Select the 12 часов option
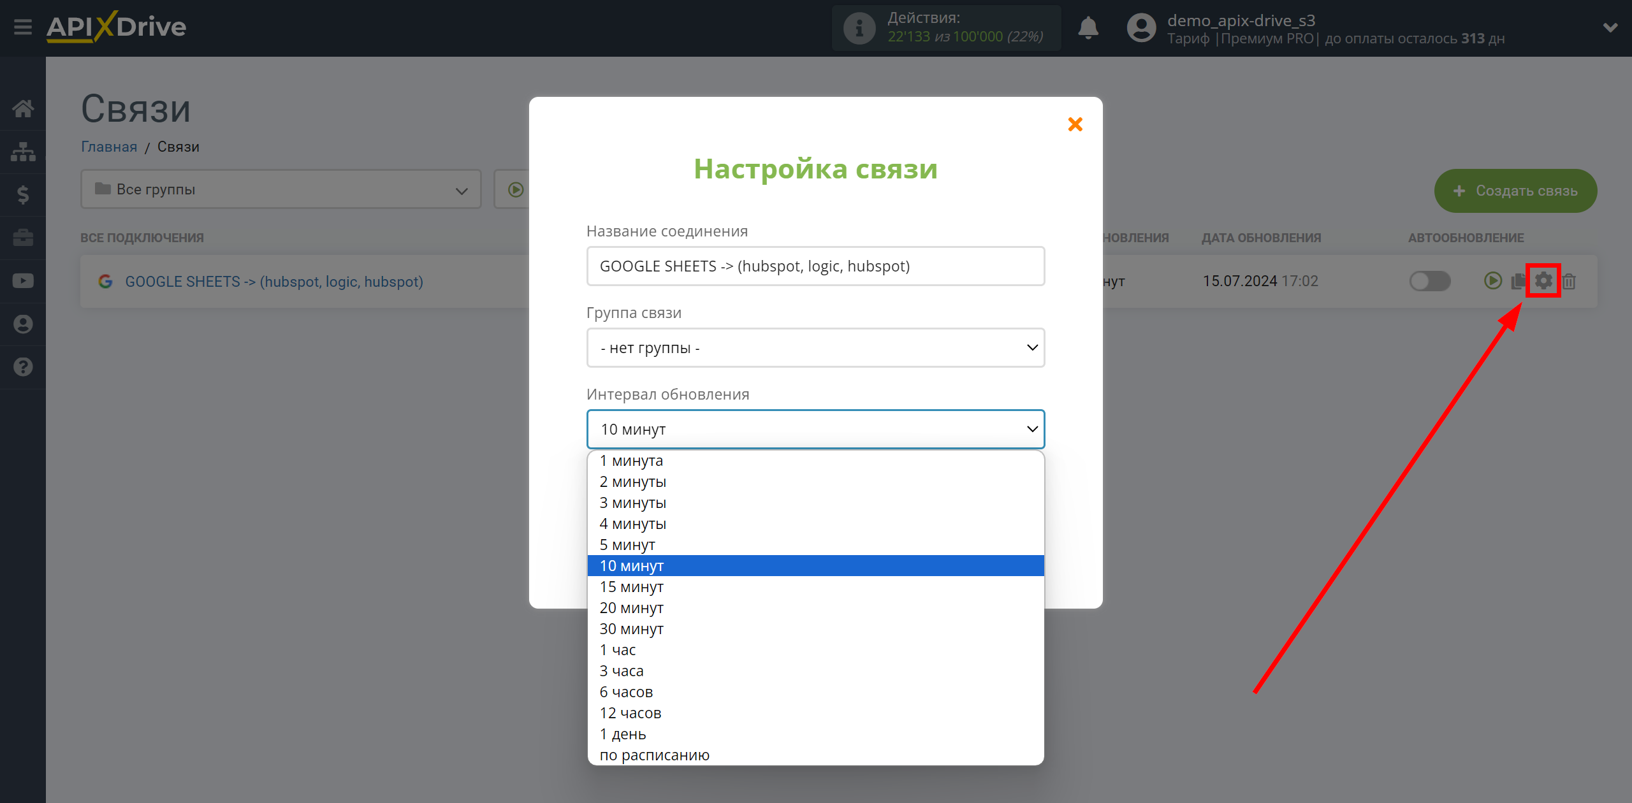 [x=815, y=713]
